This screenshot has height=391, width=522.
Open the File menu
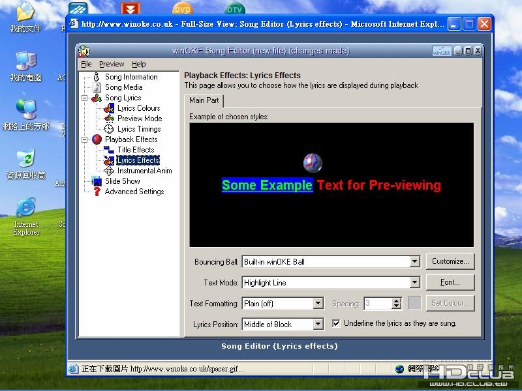point(86,64)
